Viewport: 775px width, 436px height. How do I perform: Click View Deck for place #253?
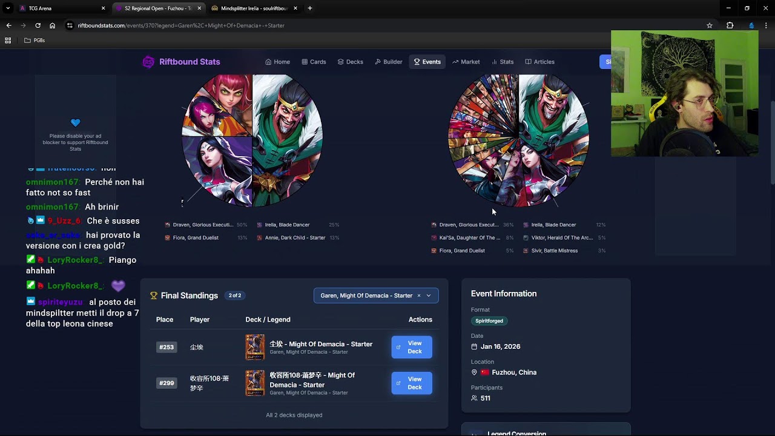(412, 347)
